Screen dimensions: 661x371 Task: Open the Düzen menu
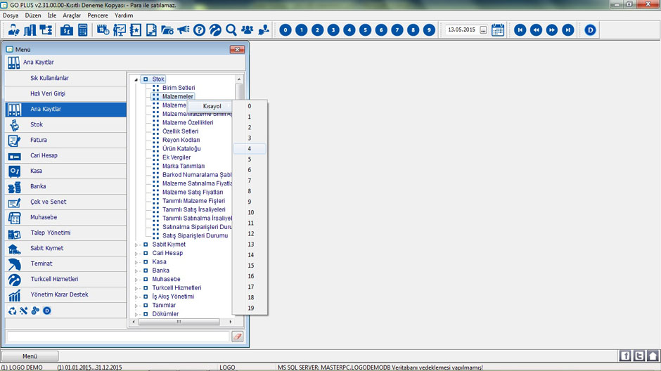pyautogui.click(x=33, y=15)
